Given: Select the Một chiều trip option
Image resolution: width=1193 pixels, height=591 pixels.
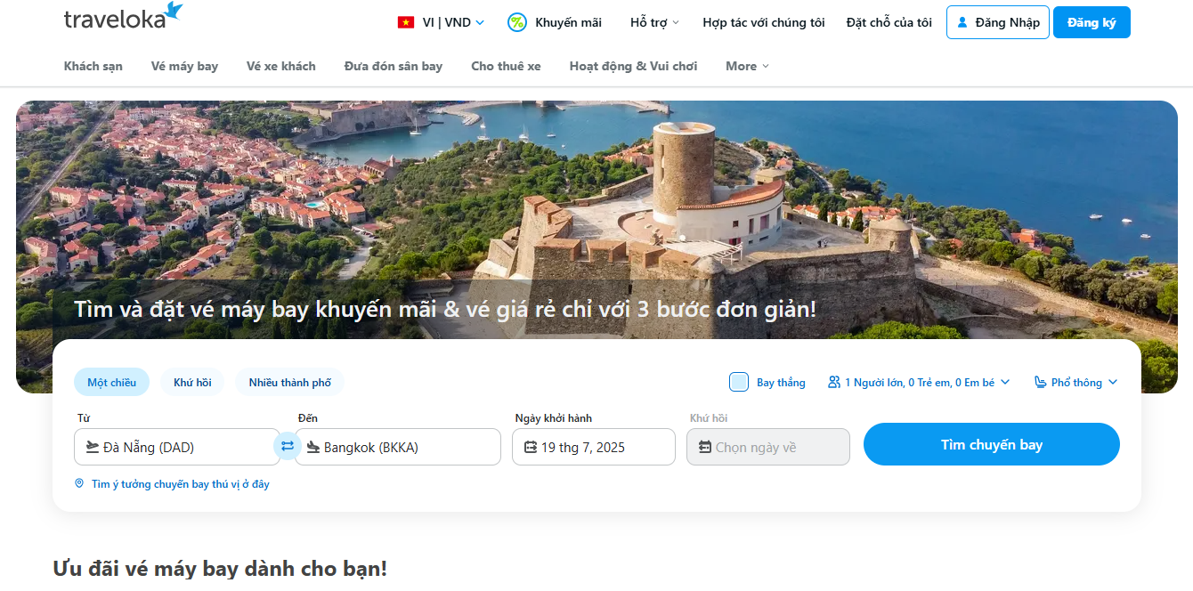Looking at the screenshot, I should (x=111, y=382).
